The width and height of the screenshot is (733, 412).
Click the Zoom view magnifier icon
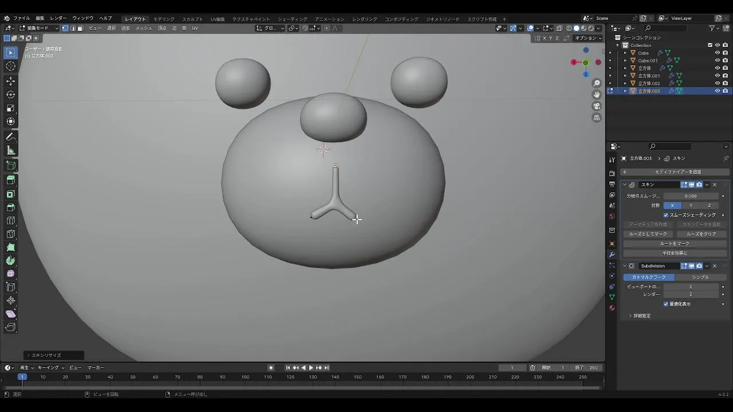[x=597, y=84]
